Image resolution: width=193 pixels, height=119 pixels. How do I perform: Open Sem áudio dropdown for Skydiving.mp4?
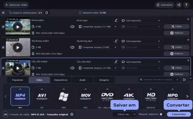point(141,47)
